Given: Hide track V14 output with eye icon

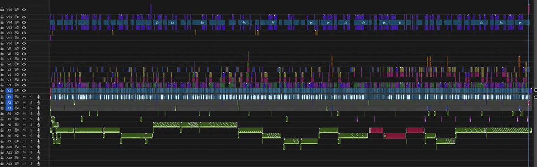Looking at the screenshot, I should [x=24, y=22].
